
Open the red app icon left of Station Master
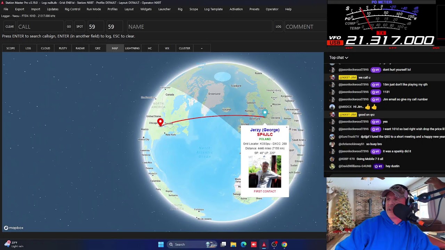click(x=254, y=244)
